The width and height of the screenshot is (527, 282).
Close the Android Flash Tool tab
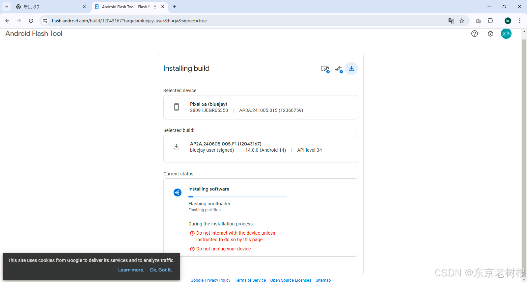click(x=163, y=7)
